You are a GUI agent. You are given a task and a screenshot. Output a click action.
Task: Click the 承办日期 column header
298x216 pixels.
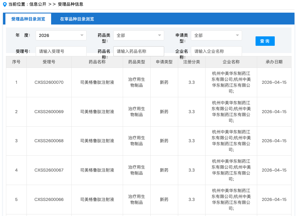[274, 62]
